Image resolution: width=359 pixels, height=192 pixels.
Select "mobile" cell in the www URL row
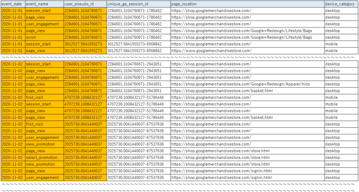click(341, 51)
